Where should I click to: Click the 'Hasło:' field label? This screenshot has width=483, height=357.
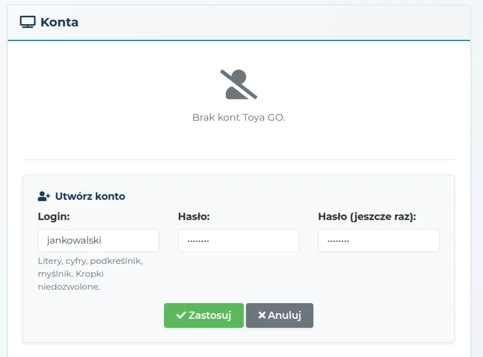194,217
